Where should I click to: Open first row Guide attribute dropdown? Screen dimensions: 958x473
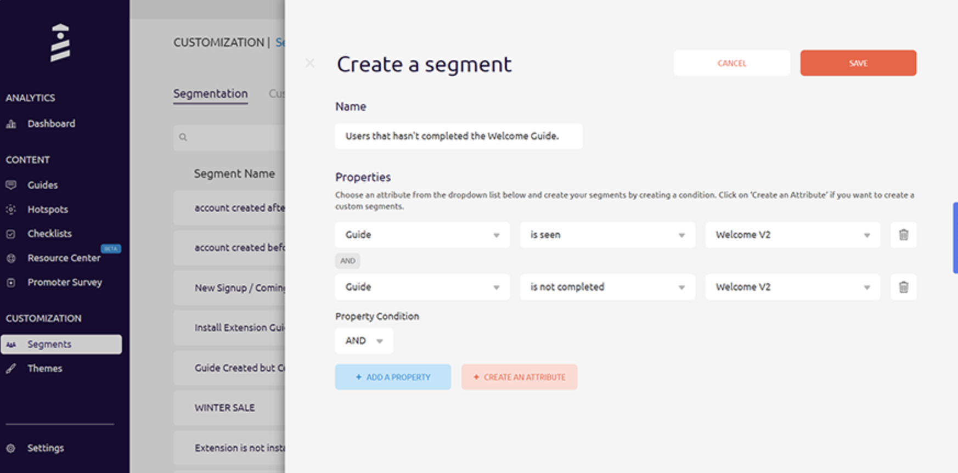422,235
